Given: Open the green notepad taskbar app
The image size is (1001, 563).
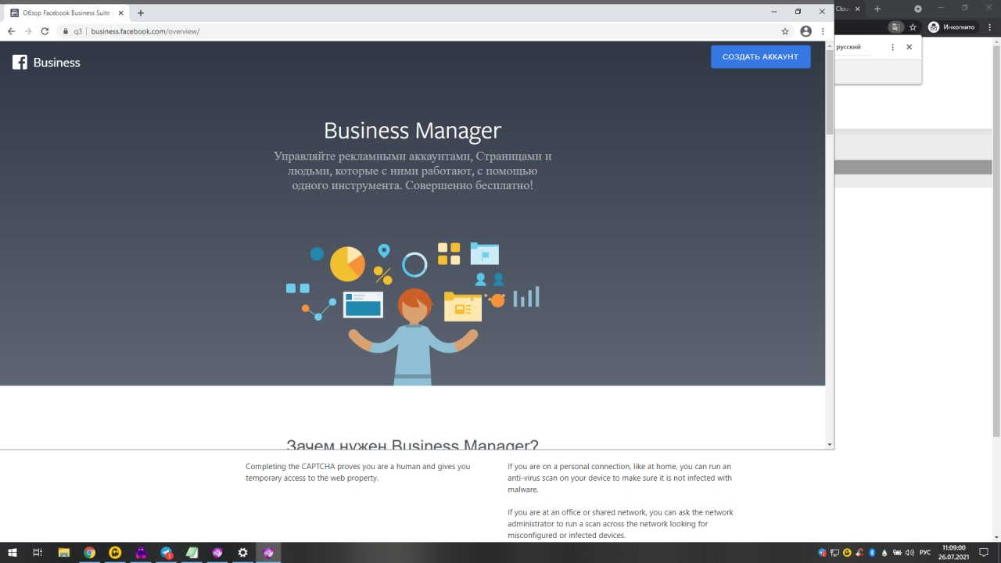Looking at the screenshot, I should (x=192, y=553).
